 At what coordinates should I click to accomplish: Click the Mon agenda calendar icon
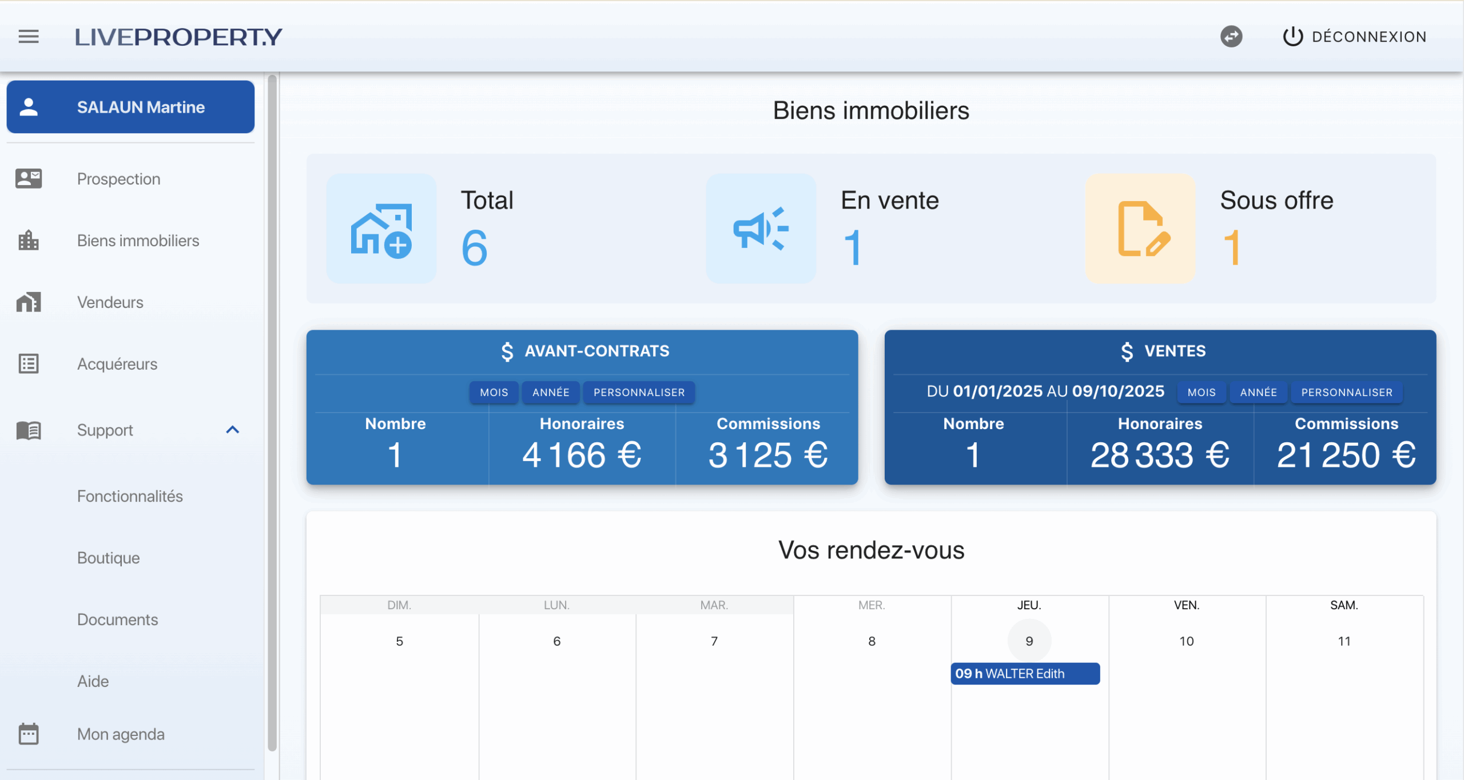(x=29, y=734)
